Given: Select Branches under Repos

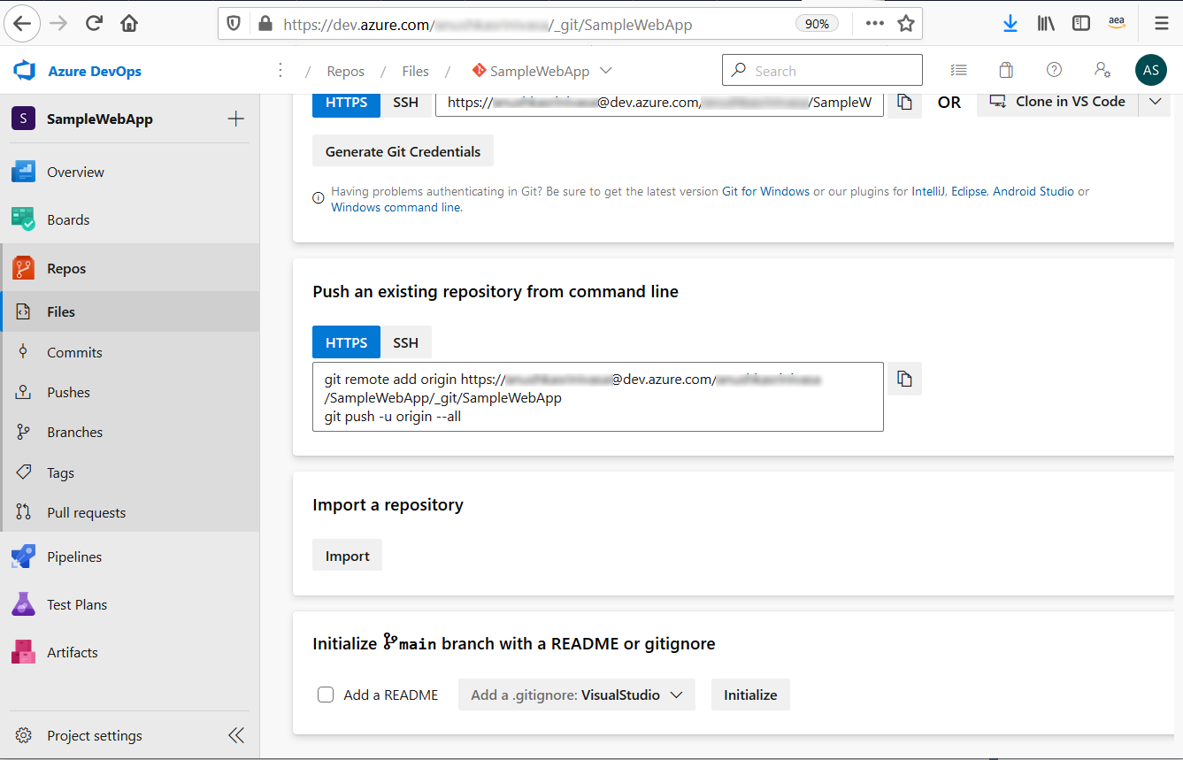Looking at the screenshot, I should pos(130,432).
